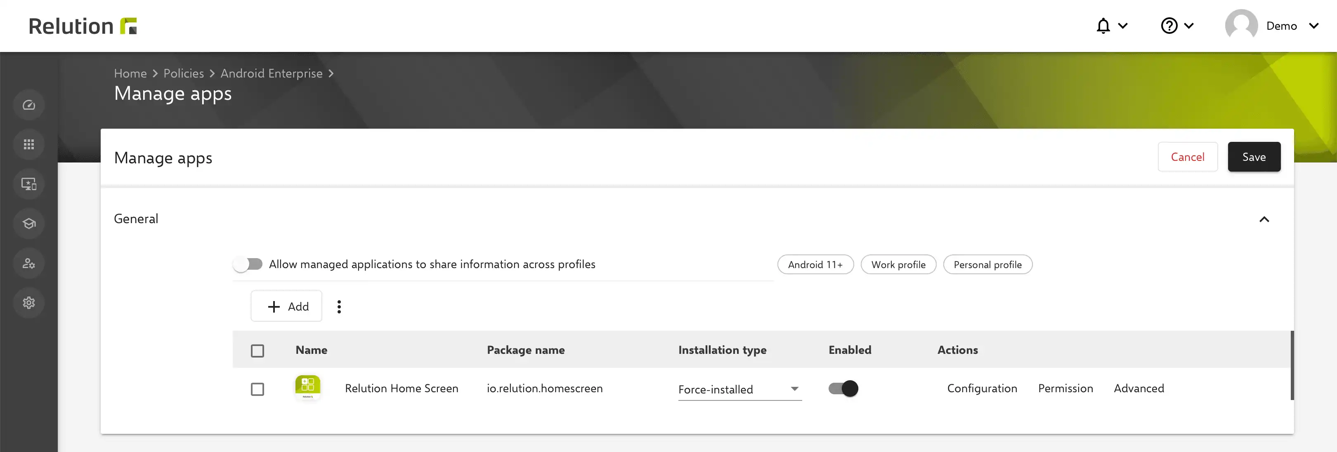Toggle sharing information across profiles switch
1337x452 pixels.
click(248, 265)
